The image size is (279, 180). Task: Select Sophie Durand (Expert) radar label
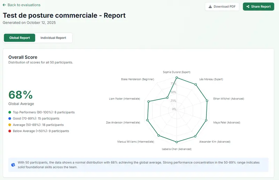point(176,72)
